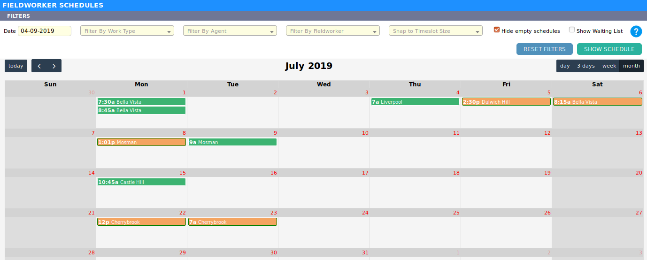Click the blue help question mark icon
The width and height of the screenshot is (647, 260).
point(636,31)
